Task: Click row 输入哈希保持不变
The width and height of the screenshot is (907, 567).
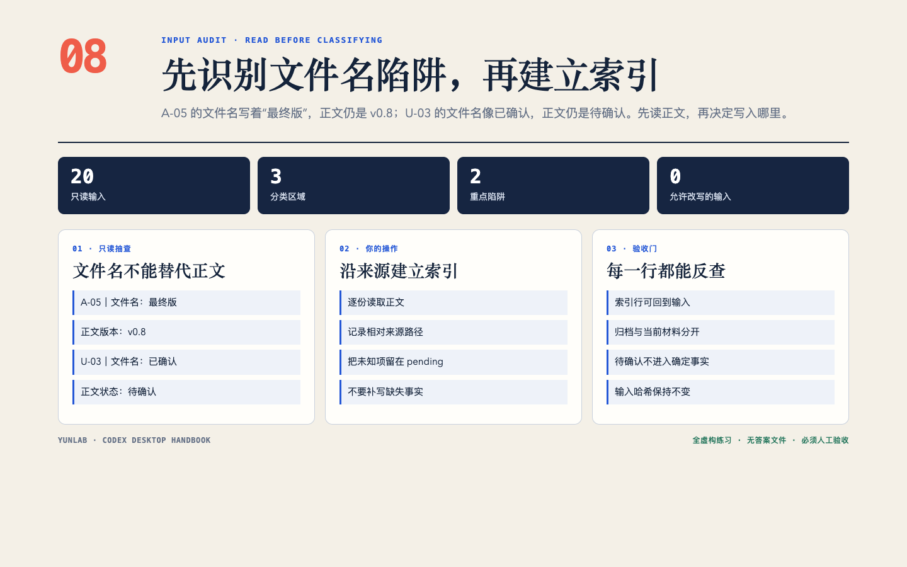Action: 721,392
